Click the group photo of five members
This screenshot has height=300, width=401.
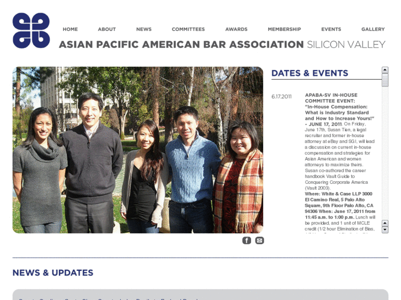click(138, 150)
